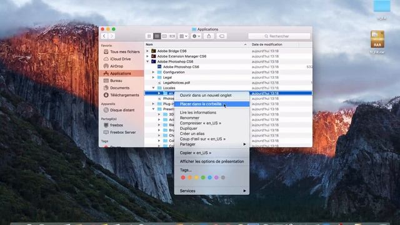Switch to column view in Finder toolbar

[x=164, y=36]
